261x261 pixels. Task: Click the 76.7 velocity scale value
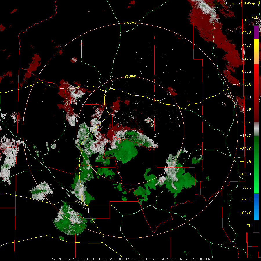[x=247, y=58]
